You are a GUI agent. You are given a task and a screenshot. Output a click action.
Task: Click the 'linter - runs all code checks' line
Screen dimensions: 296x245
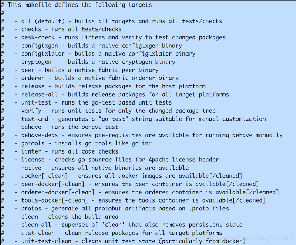point(69,151)
